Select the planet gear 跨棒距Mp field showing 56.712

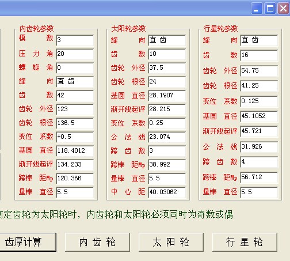[259, 177]
